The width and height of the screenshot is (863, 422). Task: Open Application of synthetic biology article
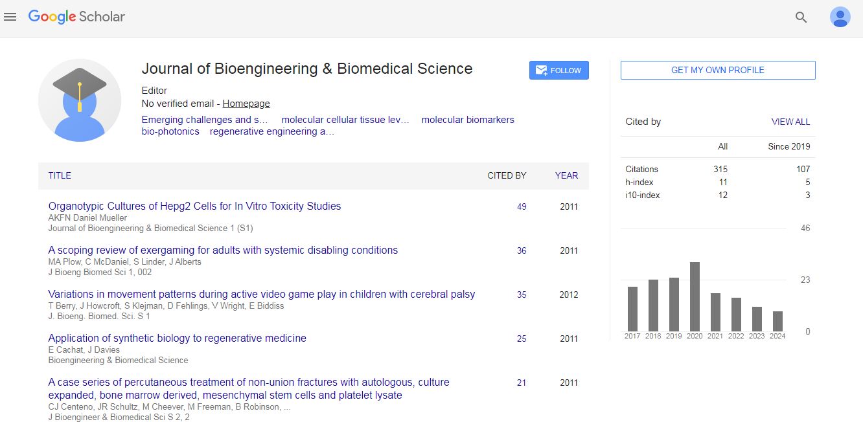177,339
